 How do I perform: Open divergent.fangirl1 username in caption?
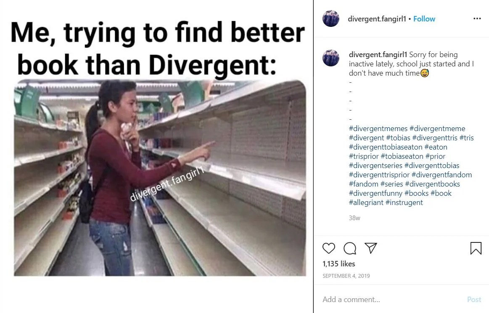[378, 55]
